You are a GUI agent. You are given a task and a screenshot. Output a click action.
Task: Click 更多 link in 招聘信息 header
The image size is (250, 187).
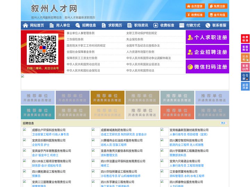coord(224,123)
